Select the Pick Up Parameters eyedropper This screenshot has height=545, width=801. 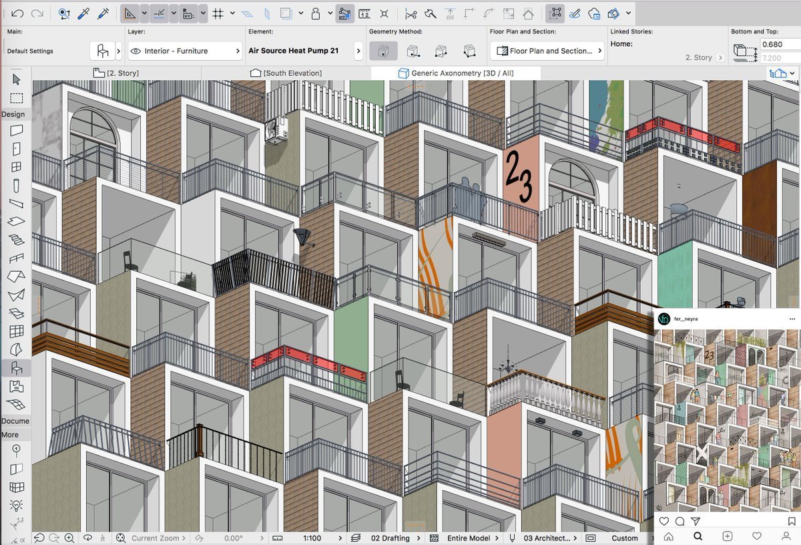pos(83,13)
